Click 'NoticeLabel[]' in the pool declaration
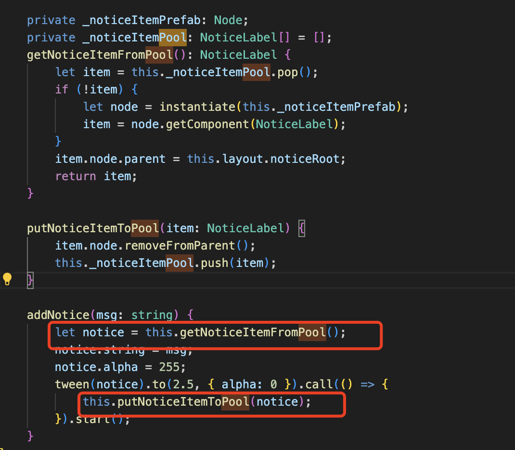This screenshot has width=515, height=450. tap(245, 38)
